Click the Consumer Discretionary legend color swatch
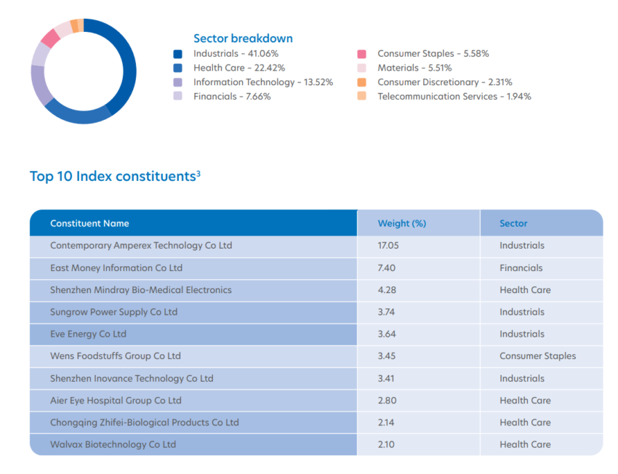Viewport: 618px width, 474px height. pos(362,82)
